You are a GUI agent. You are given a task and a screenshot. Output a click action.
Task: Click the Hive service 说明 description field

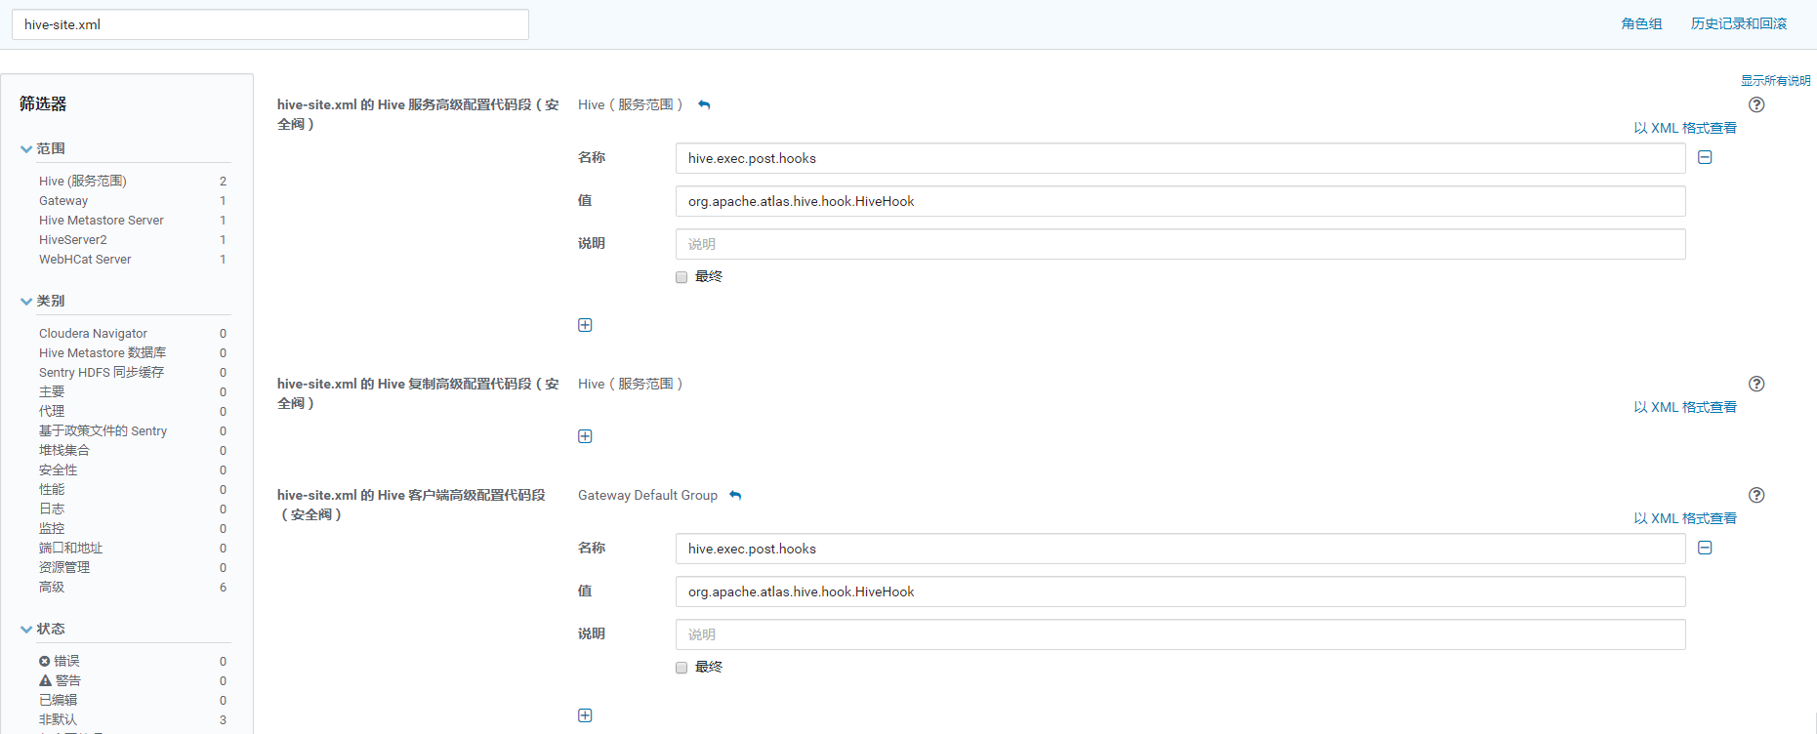pyautogui.click(x=1180, y=244)
